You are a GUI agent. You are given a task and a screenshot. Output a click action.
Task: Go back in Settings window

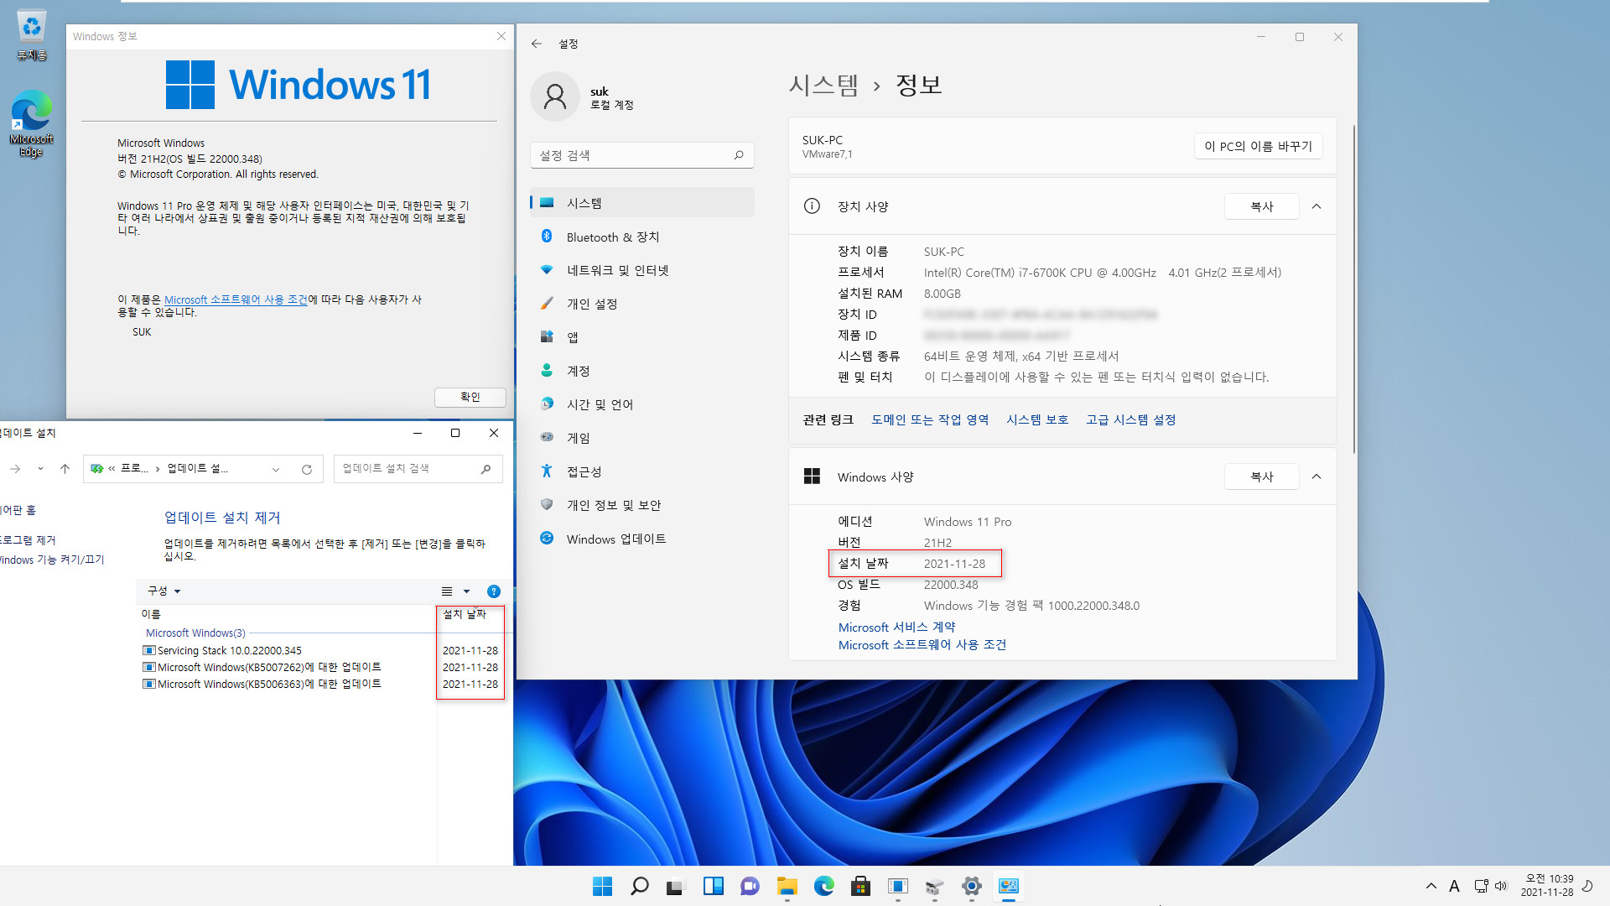click(x=537, y=44)
